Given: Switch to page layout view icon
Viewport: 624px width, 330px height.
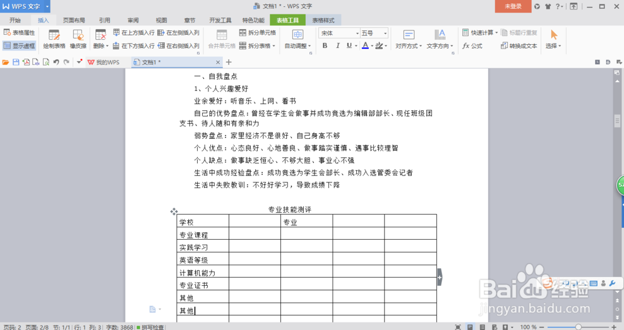Looking at the screenshot, I should tap(470, 327).
